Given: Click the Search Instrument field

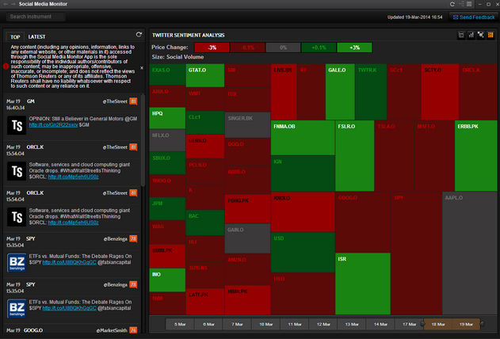Looking at the screenshot, I should (x=36, y=17).
